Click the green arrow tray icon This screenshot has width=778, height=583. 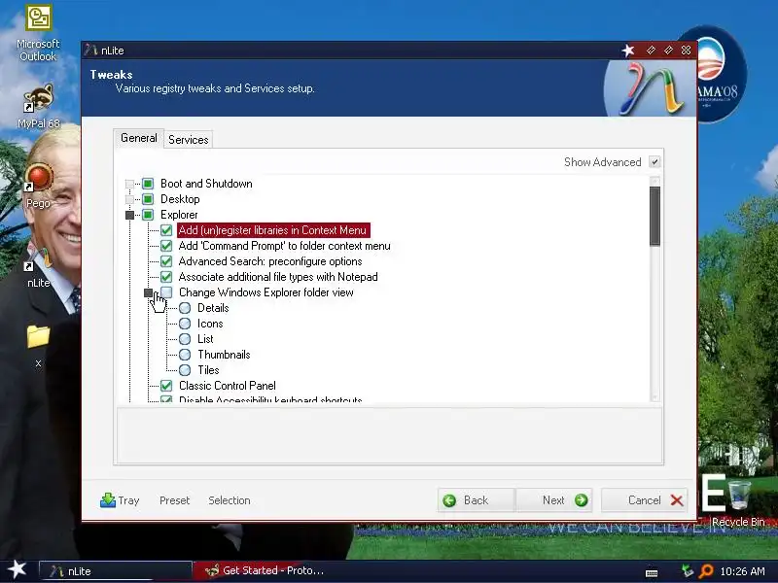point(688,570)
